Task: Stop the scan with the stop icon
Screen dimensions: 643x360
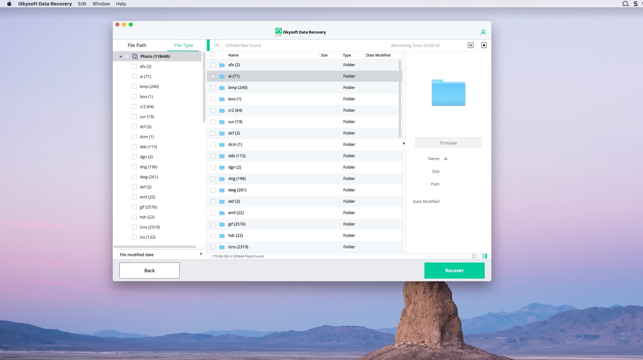Action: pyautogui.click(x=484, y=45)
